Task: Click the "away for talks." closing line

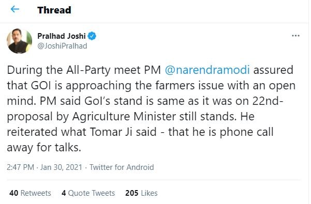Action: click(44, 148)
